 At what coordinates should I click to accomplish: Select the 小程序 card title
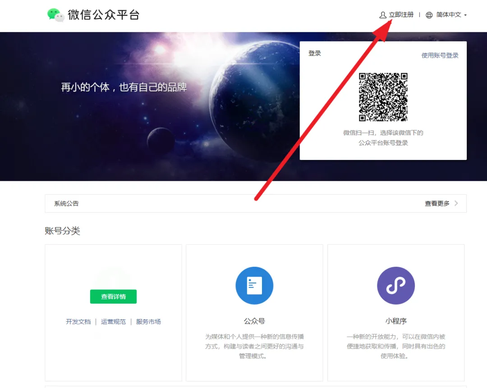pyautogui.click(x=395, y=321)
